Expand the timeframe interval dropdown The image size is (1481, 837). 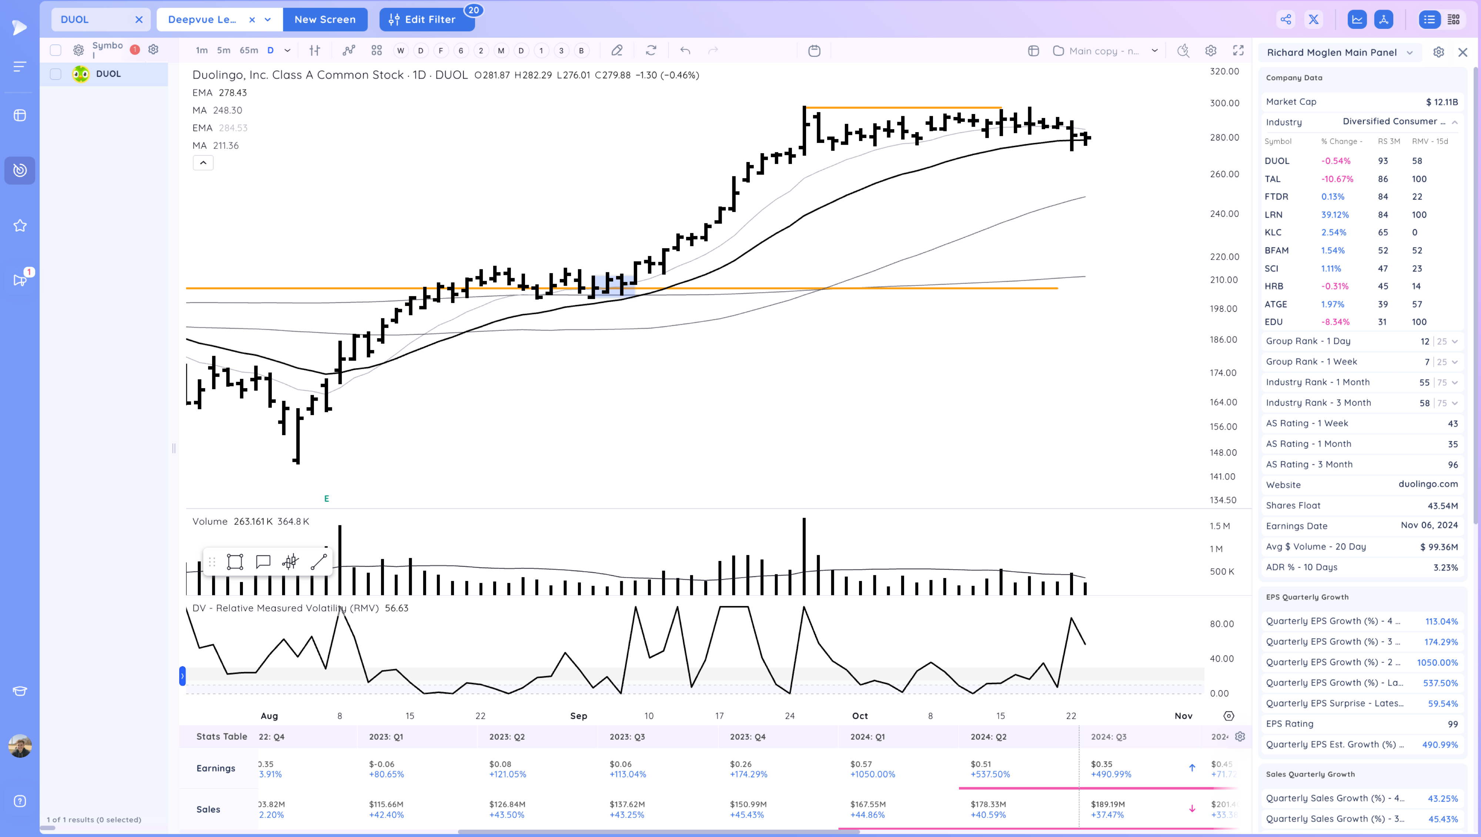pyautogui.click(x=288, y=51)
